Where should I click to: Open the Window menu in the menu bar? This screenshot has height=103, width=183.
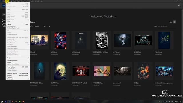(37, 1)
